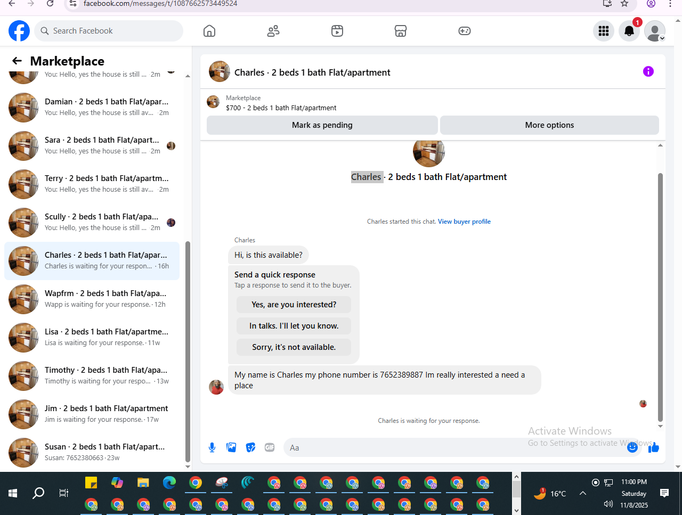This screenshot has height=515, width=682.
Task: Click the chat header listing thumbnail
Action: click(x=220, y=71)
